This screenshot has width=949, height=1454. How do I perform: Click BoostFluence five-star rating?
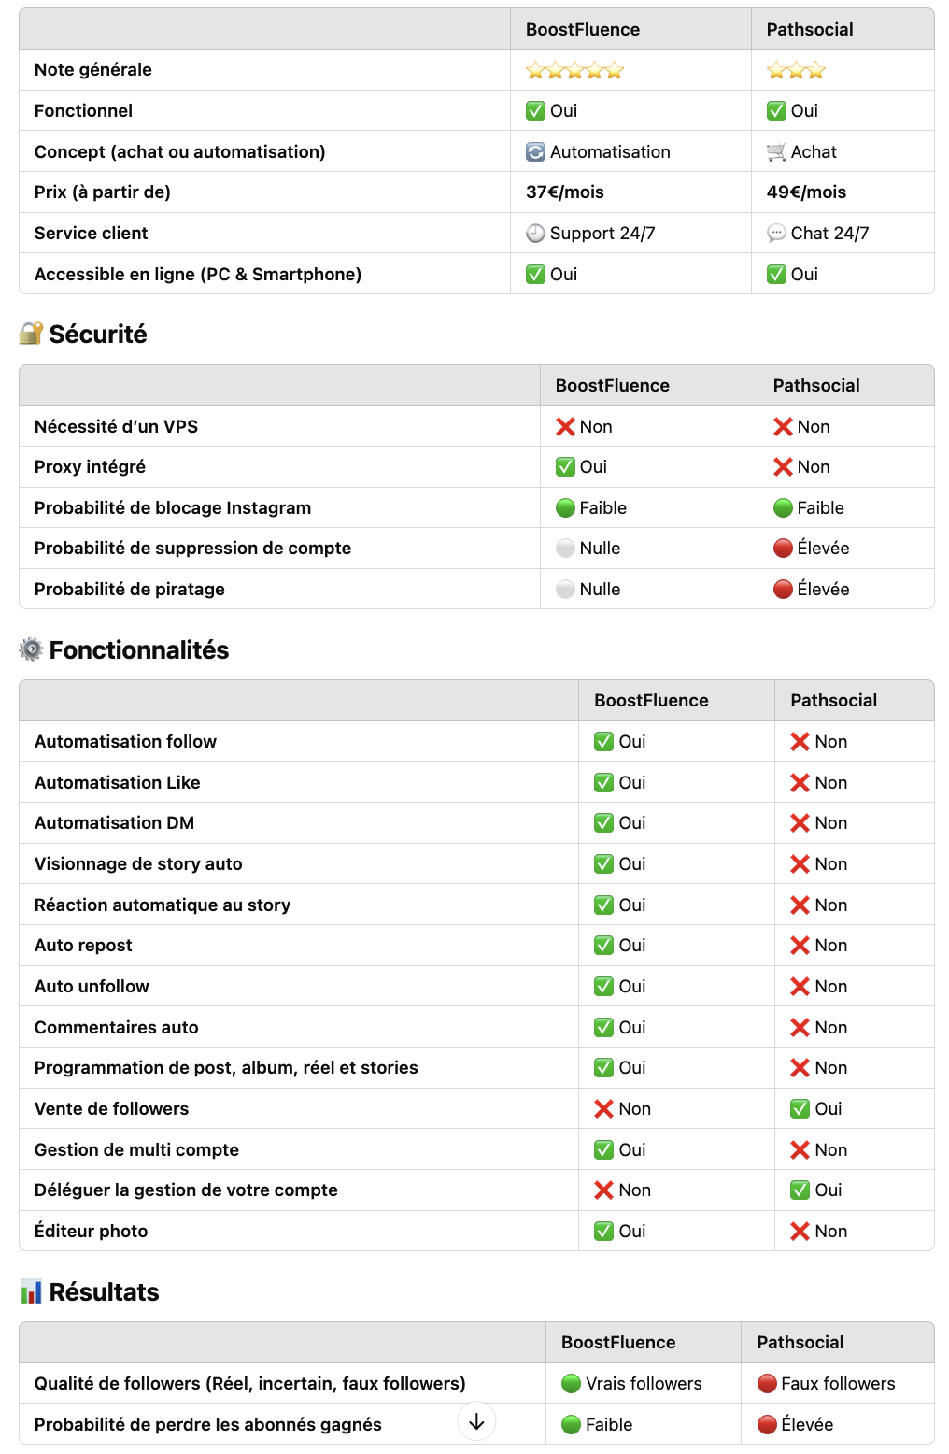coord(574,70)
